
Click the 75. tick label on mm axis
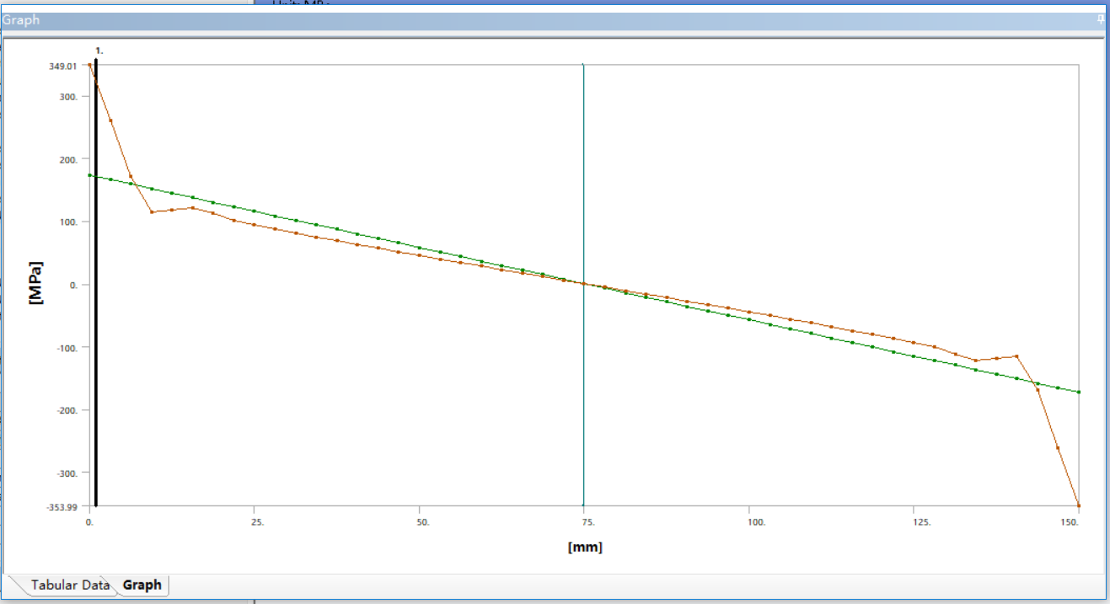(587, 522)
